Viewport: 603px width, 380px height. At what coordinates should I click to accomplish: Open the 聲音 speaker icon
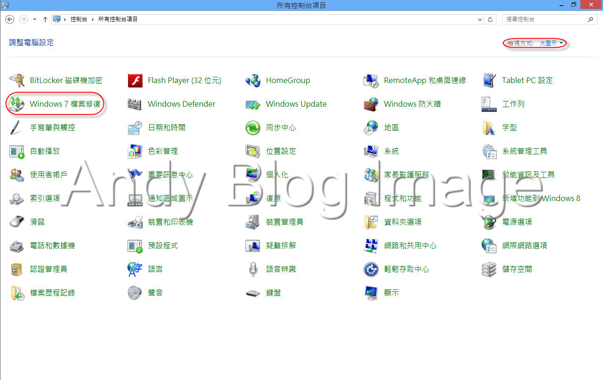tap(135, 293)
